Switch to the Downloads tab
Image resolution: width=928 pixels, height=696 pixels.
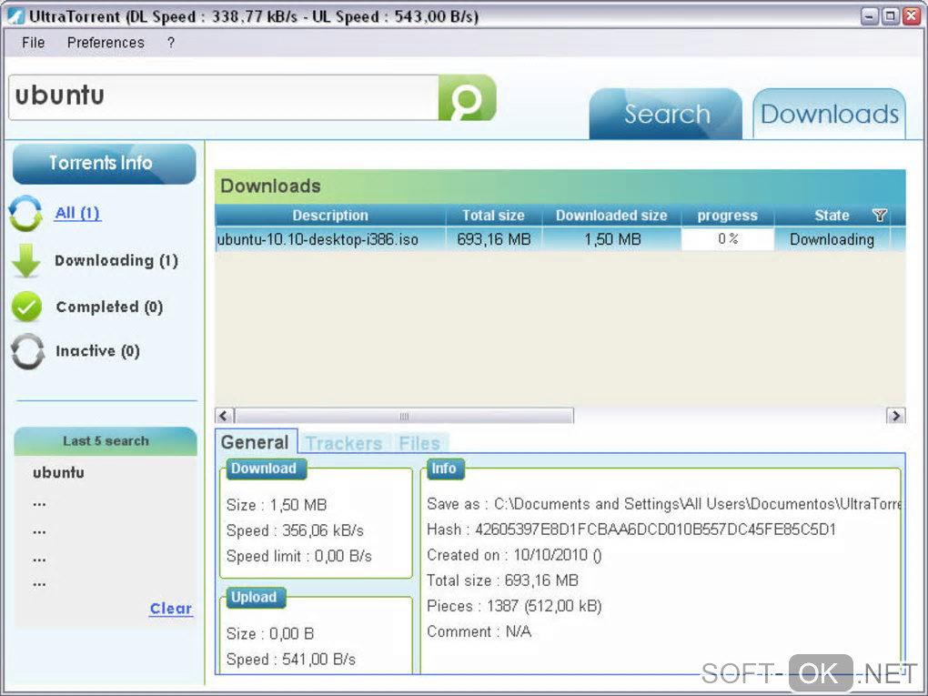[x=829, y=114]
